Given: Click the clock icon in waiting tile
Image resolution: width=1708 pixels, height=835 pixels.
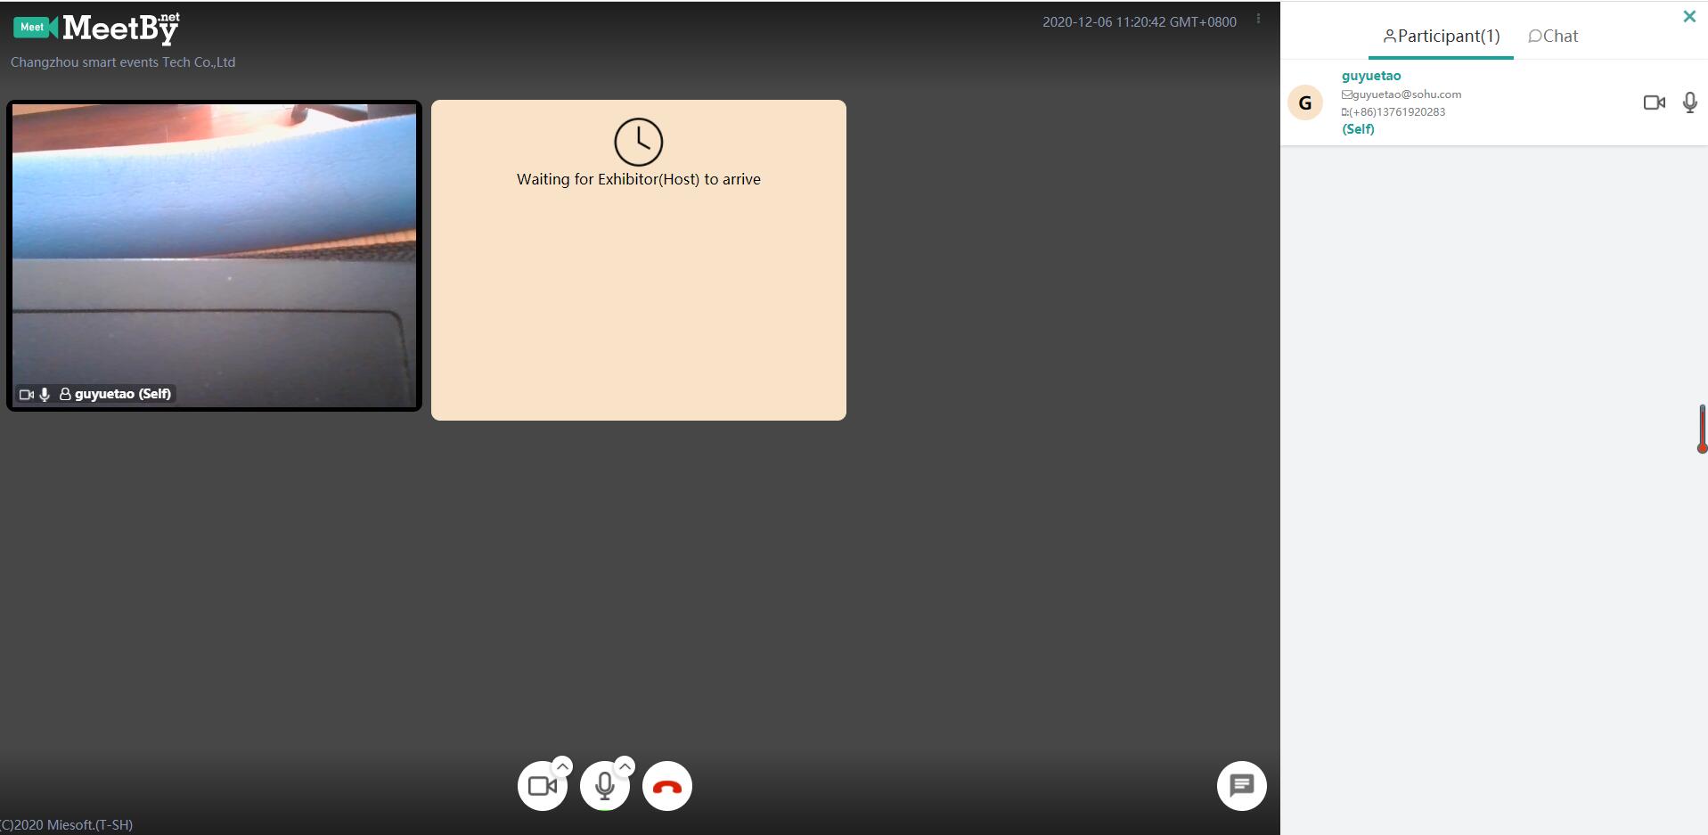Looking at the screenshot, I should click(638, 142).
